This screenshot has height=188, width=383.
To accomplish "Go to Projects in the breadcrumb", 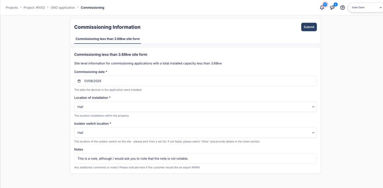I will tap(12, 8).
